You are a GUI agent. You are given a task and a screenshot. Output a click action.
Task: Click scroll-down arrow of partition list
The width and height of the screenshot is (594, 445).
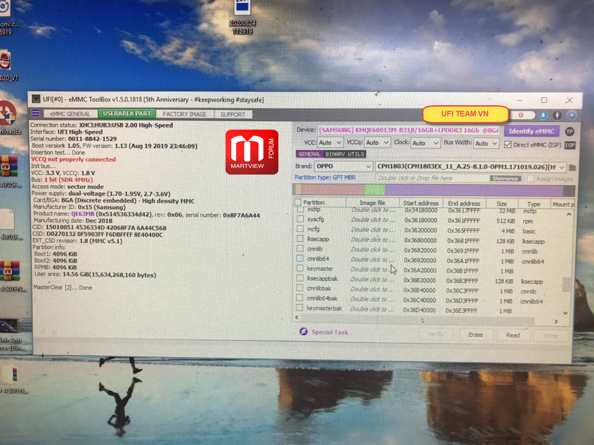coord(566,313)
